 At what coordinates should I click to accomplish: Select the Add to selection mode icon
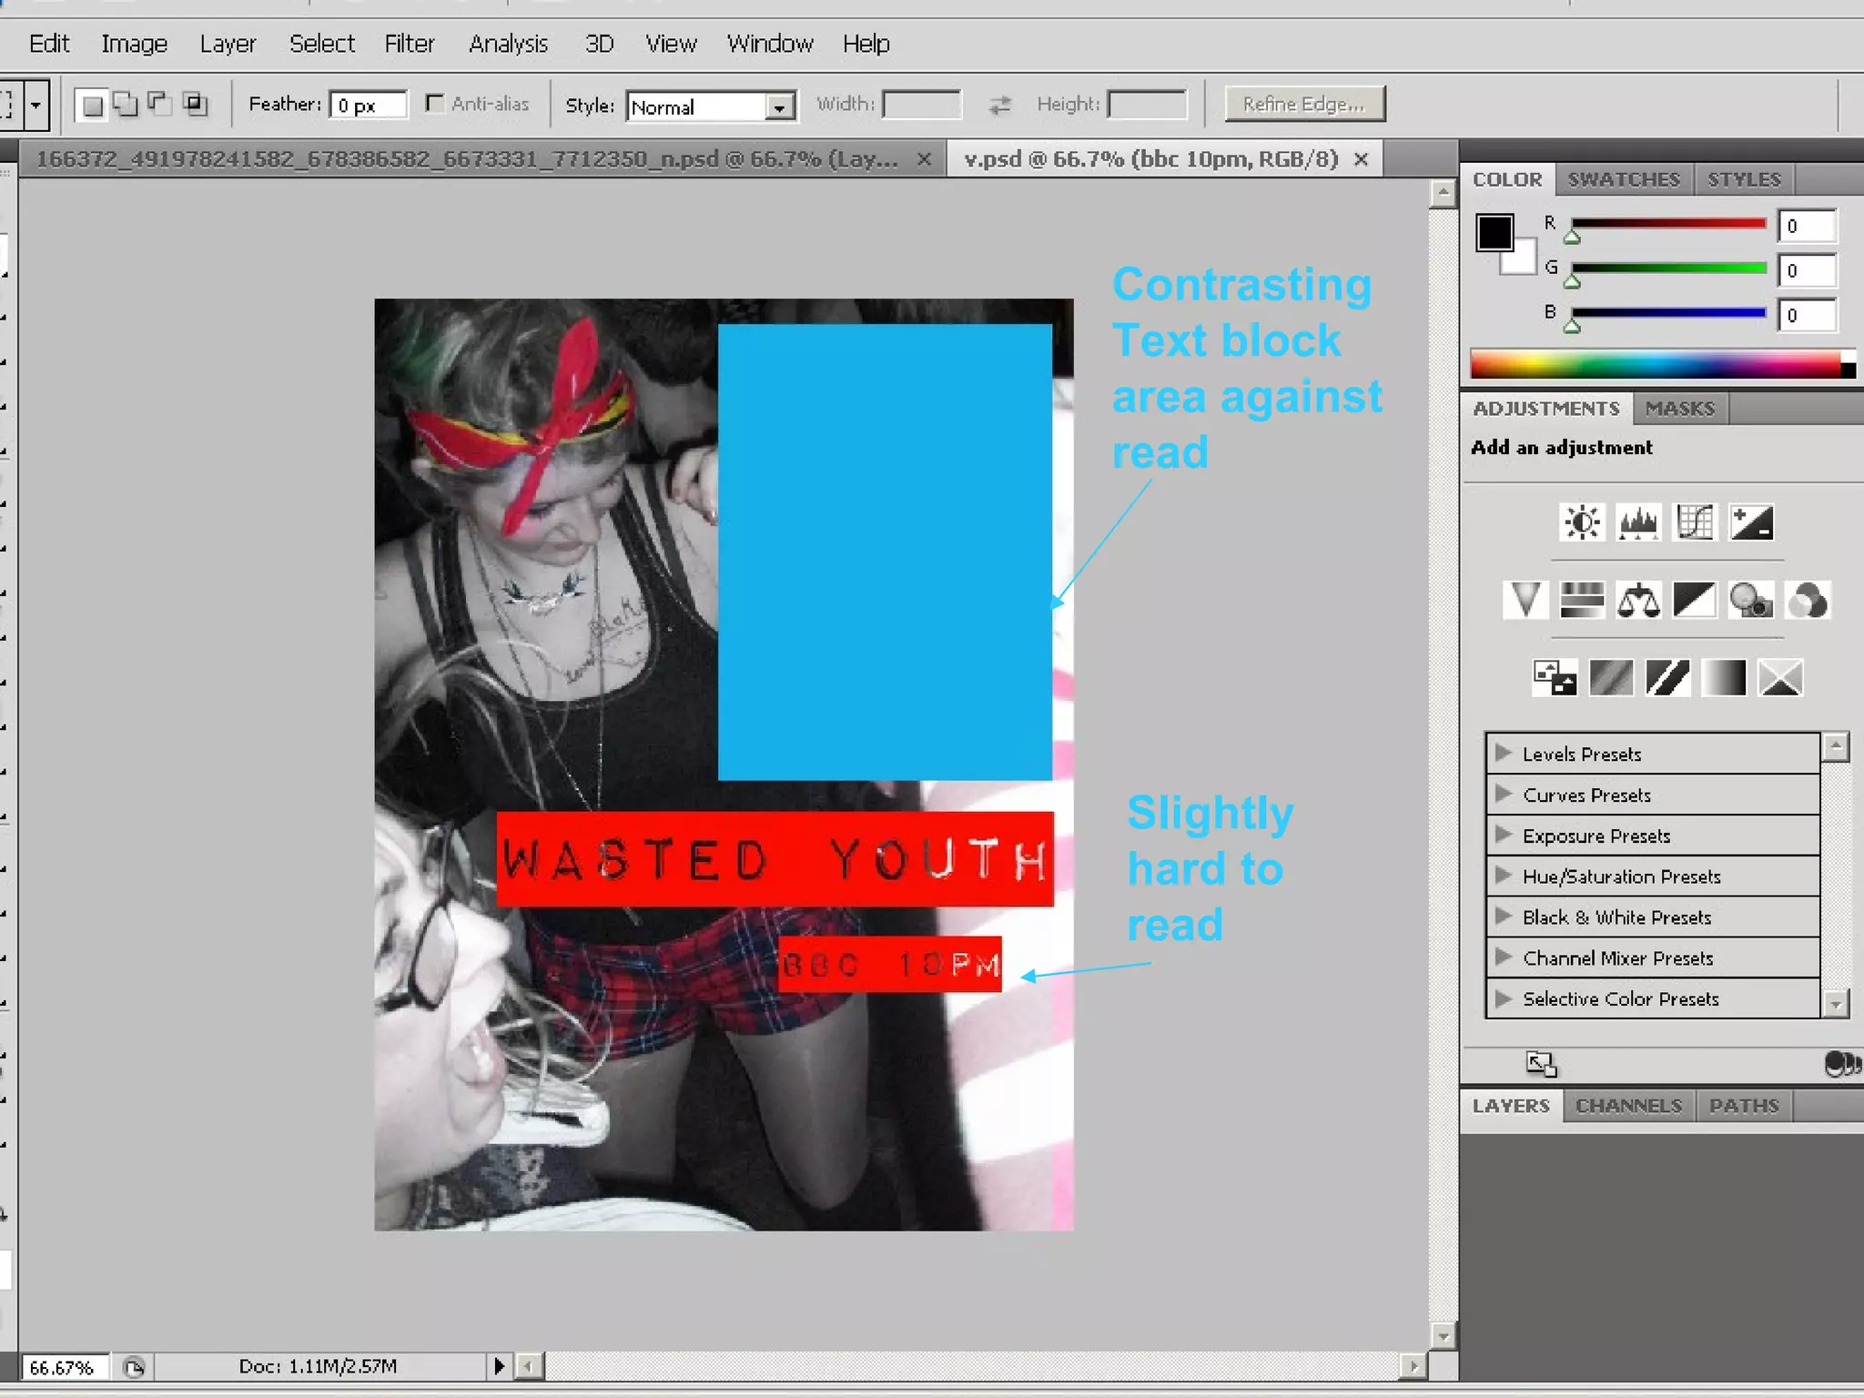pos(126,104)
